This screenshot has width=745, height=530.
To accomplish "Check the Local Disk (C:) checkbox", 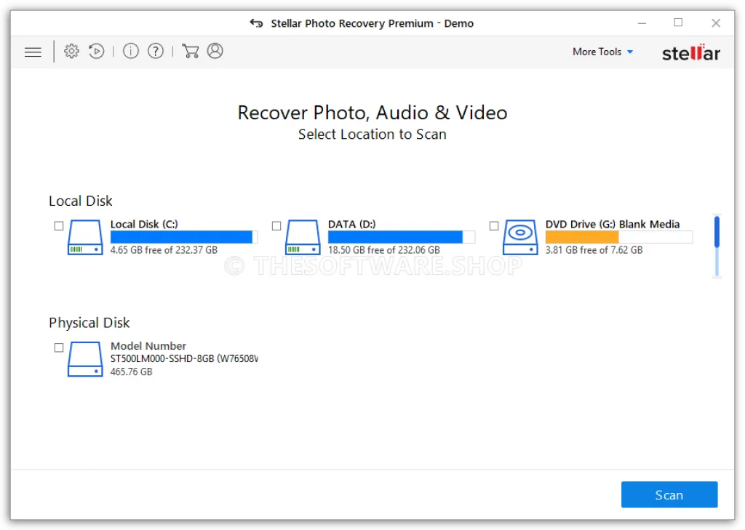I will 59,226.
